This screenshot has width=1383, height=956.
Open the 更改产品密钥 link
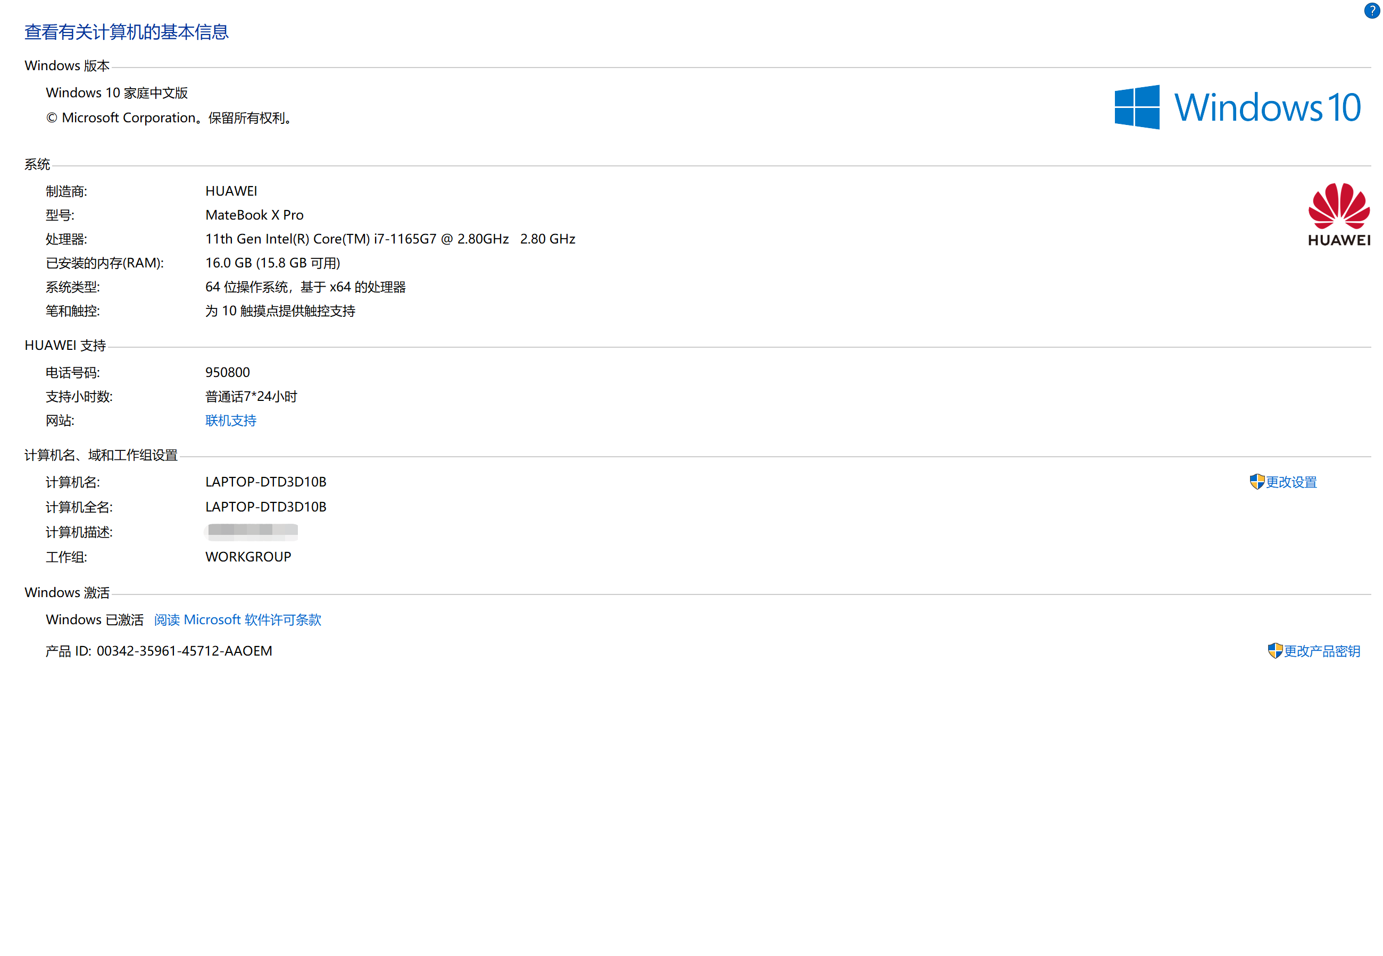pyautogui.click(x=1321, y=651)
